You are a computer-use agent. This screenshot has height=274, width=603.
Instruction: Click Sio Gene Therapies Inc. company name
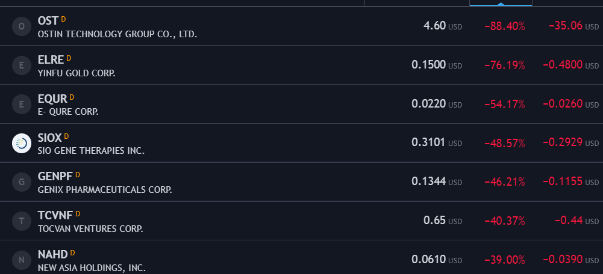pyautogui.click(x=91, y=151)
